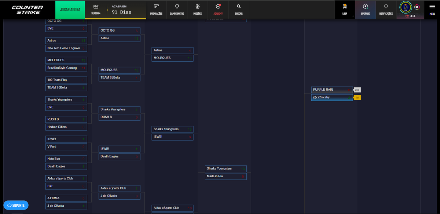Click Sharks Youngsters facing Made in Rio
Image resolution: width=440 pixels, height=214 pixels.
pyautogui.click(x=225, y=168)
